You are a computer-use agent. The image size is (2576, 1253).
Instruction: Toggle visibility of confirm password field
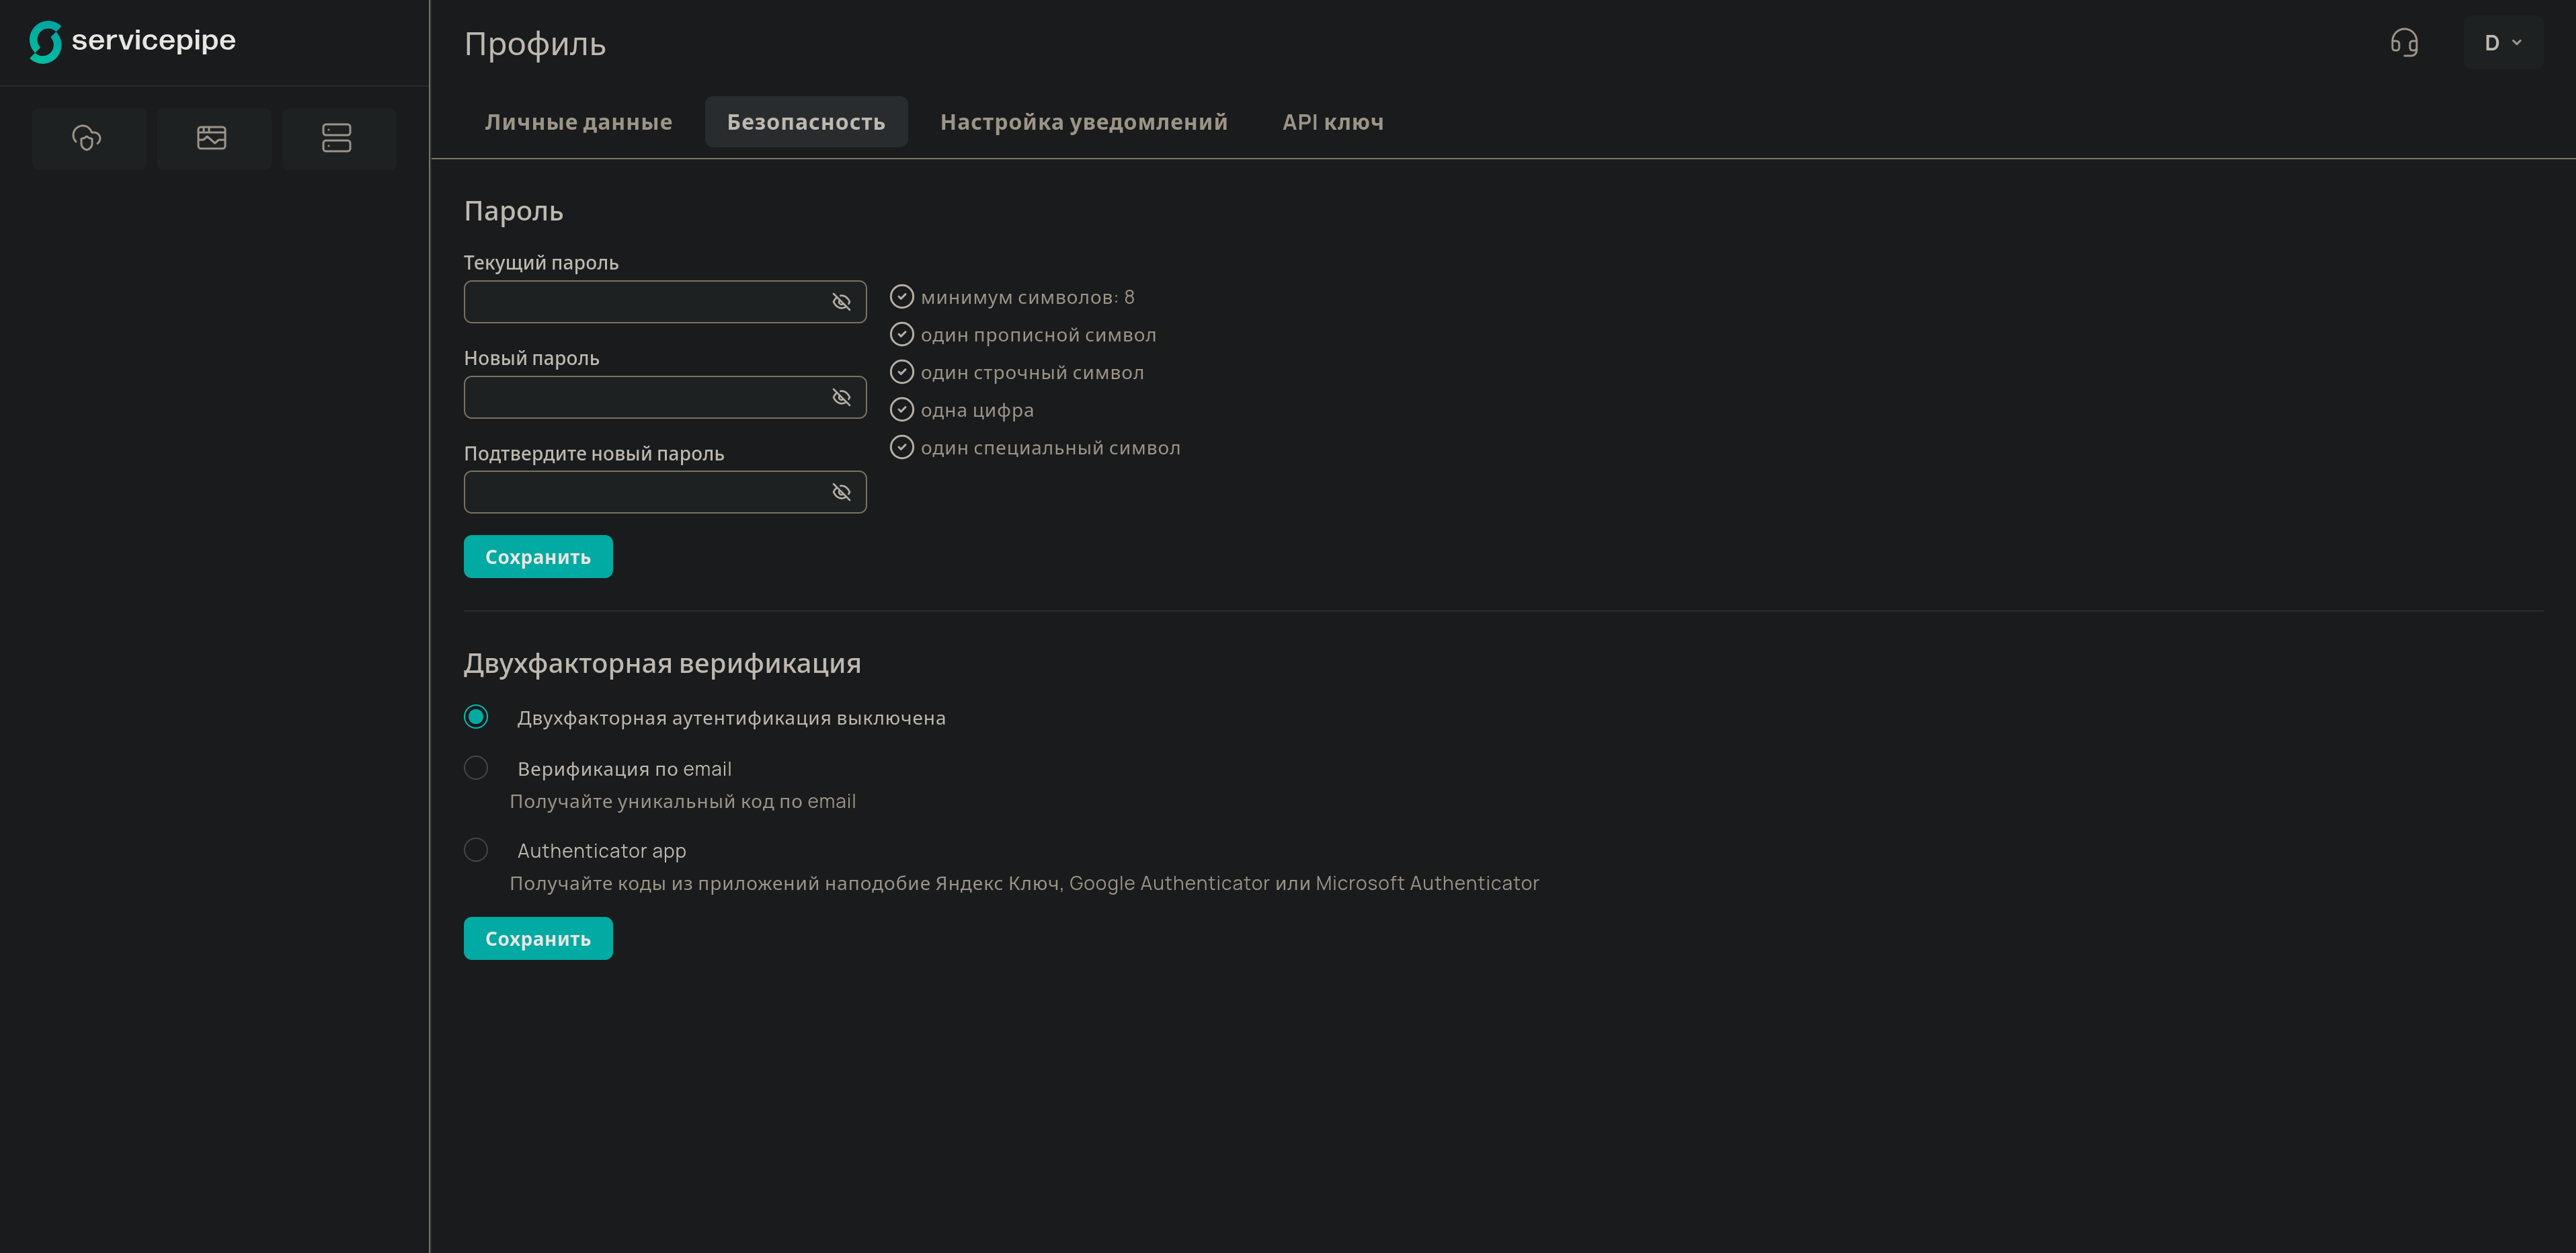tap(841, 493)
